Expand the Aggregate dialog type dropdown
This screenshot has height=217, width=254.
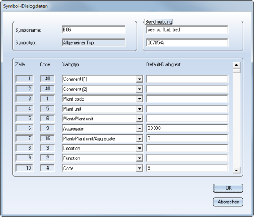click(x=139, y=128)
